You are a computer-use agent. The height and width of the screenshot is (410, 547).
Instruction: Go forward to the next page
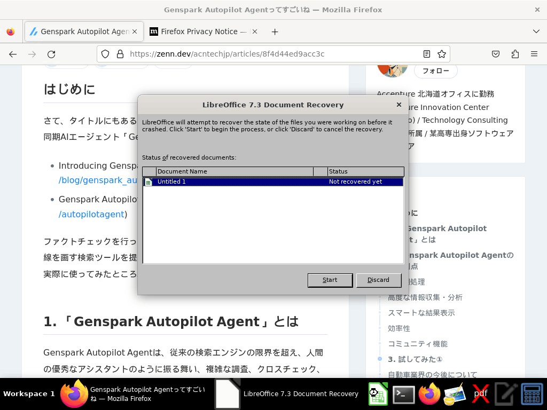(x=32, y=54)
